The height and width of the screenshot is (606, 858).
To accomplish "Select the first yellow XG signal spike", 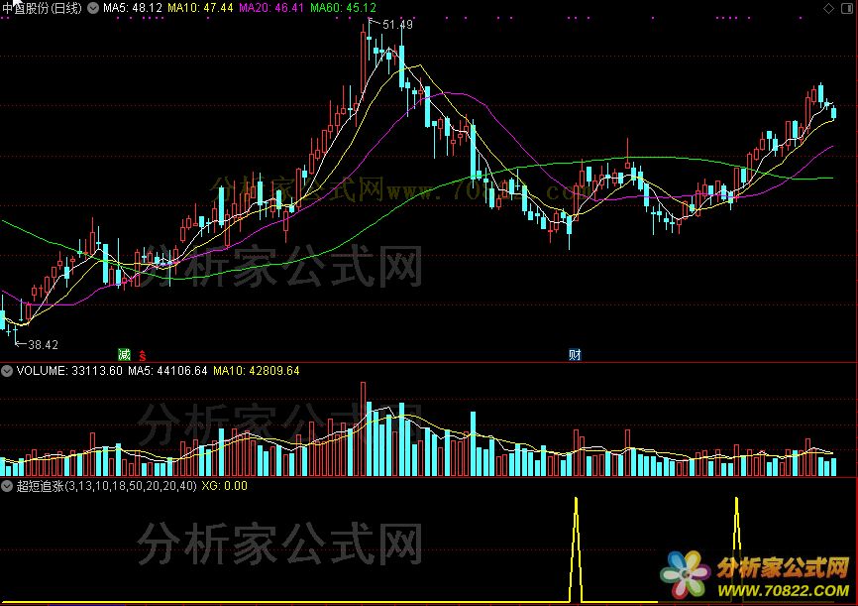I will pos(576,549).
